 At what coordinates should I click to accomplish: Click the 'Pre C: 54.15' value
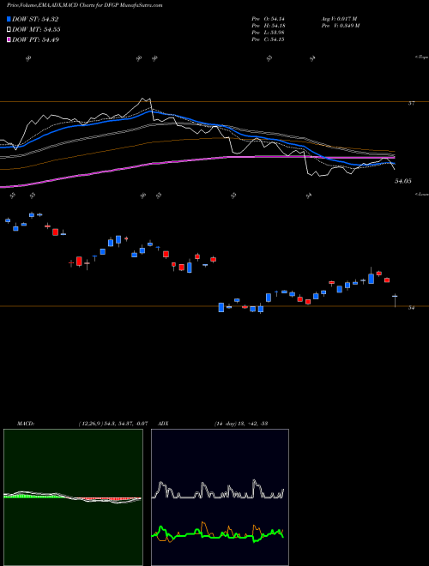(269, 39)
